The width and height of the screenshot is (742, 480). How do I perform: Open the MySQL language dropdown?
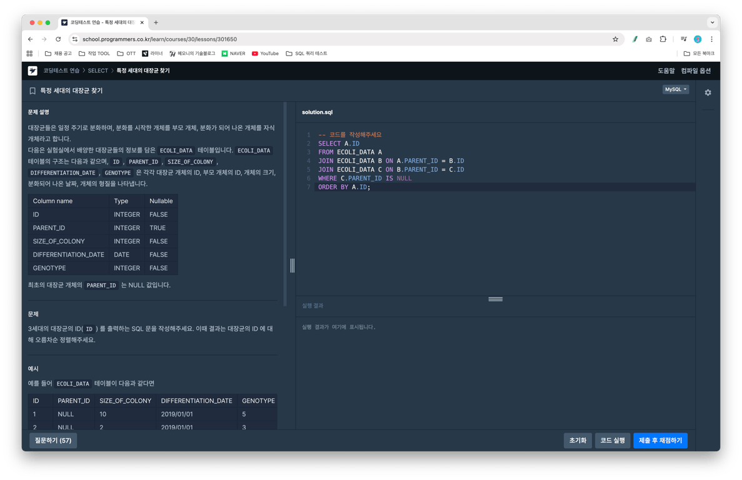tap(675, 89)
